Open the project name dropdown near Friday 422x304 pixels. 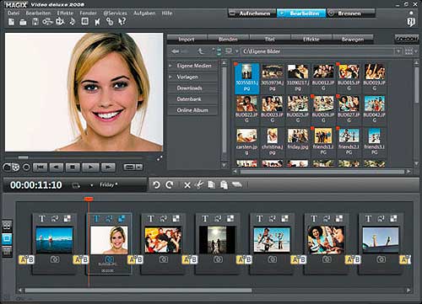coord(91,185)
